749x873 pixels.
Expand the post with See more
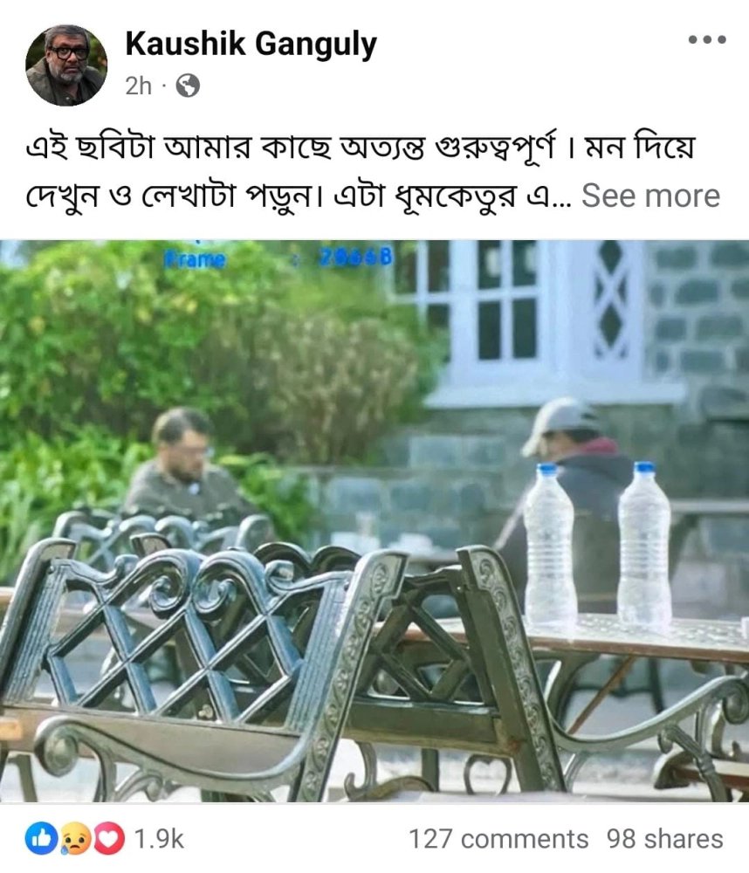coord(650,196)
